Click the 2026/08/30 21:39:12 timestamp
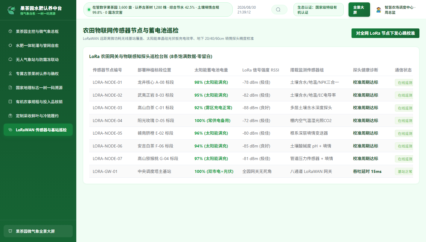426x242 pixels. 247,10
